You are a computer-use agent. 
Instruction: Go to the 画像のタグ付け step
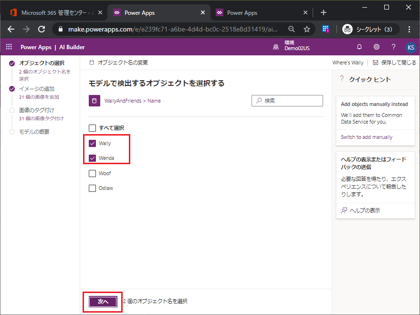pos(37,110)
